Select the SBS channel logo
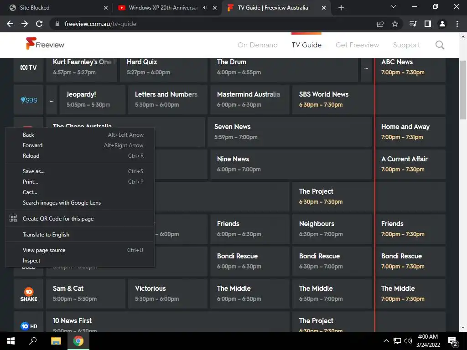Screen dimensions: 467x350 click(x=29, y=100)
